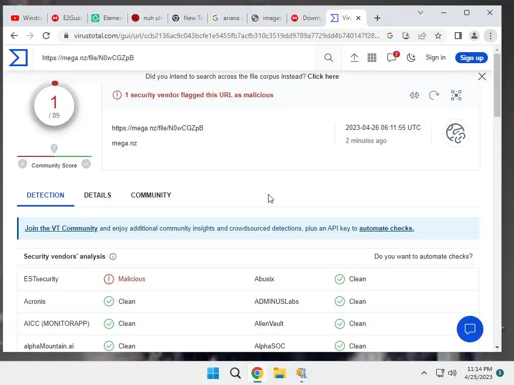Open the apps grid icon

372,58
